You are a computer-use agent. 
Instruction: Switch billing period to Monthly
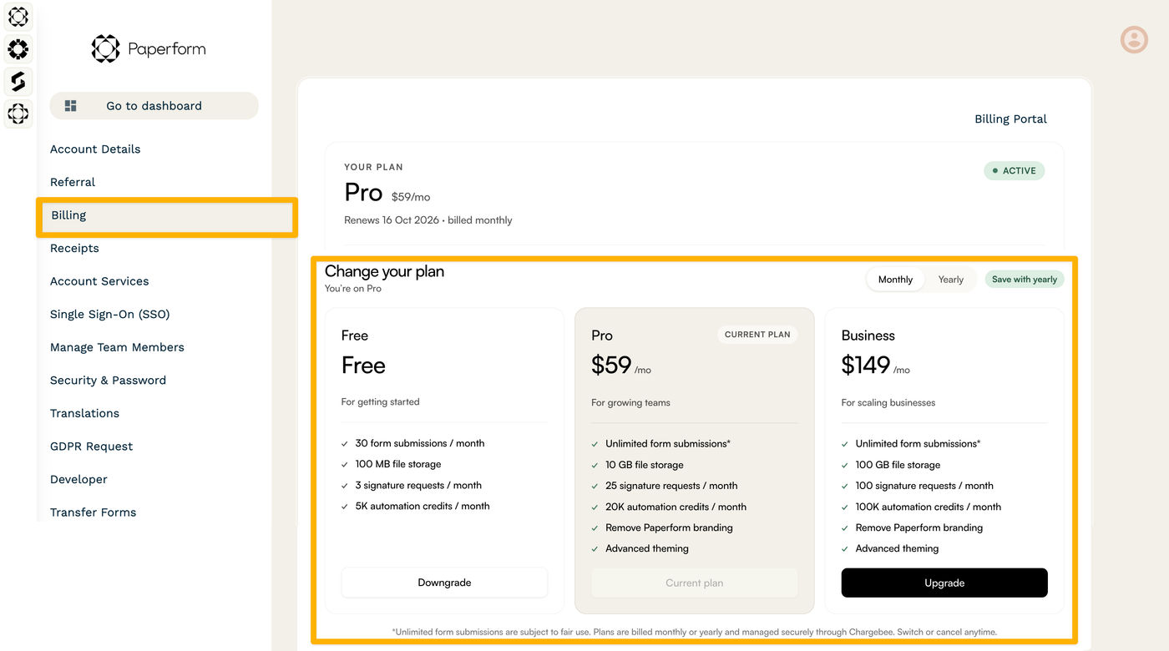(895, 280)
